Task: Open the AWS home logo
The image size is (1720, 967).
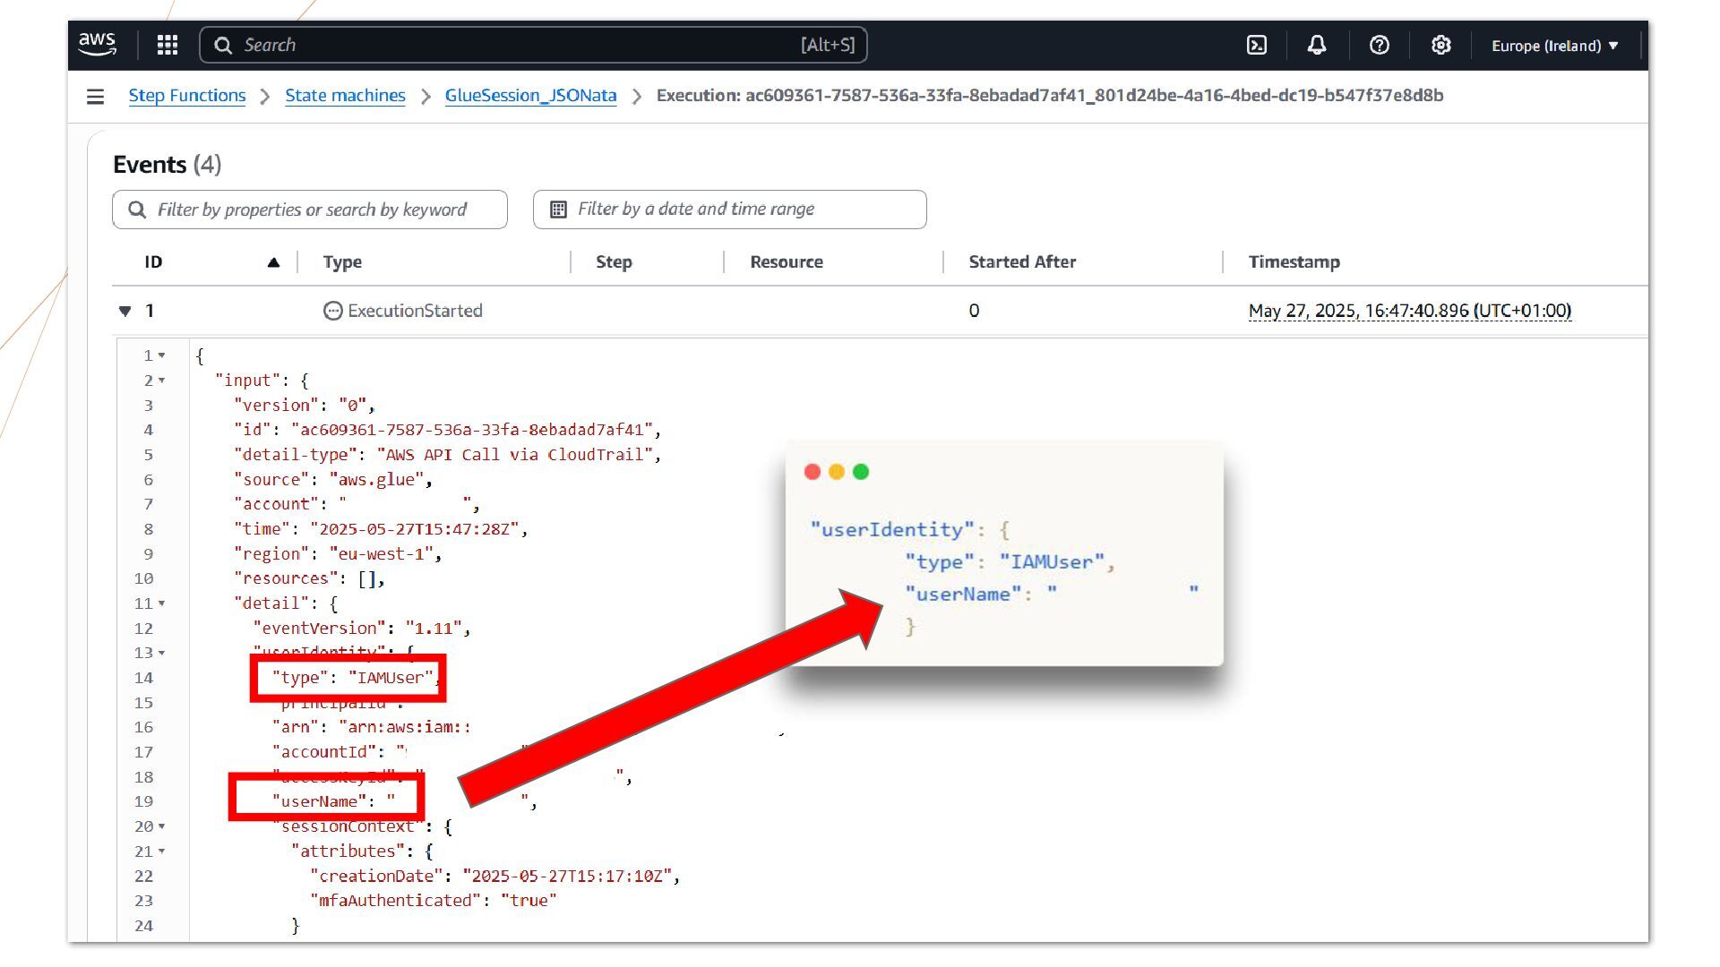Action: [x=97, y=44]
